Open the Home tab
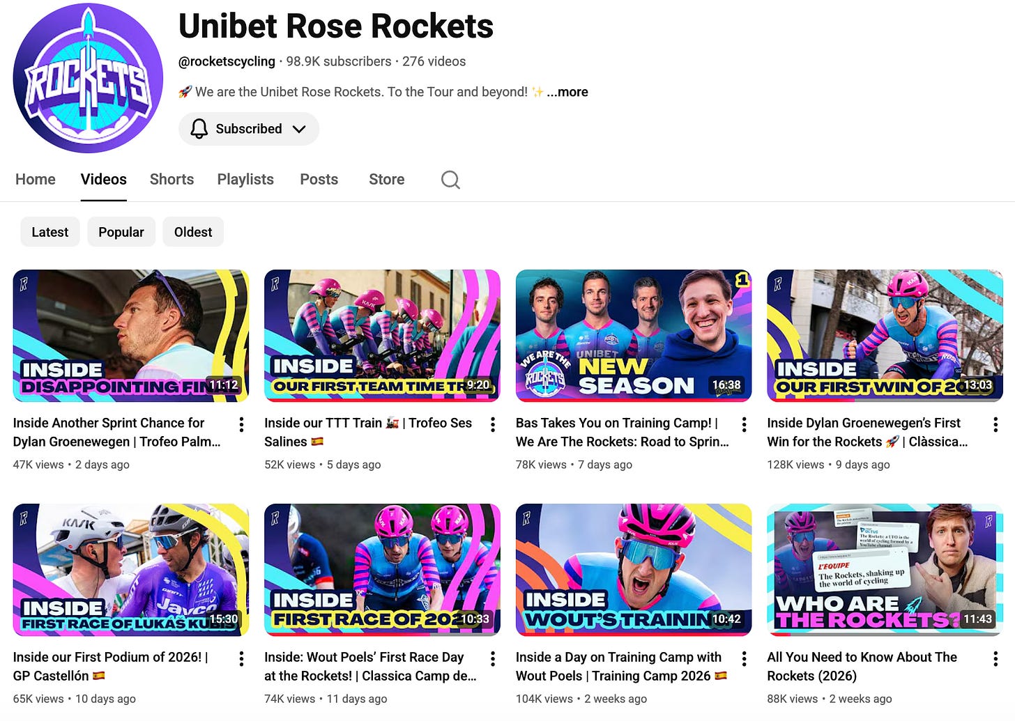 click(x=36, y=179)
